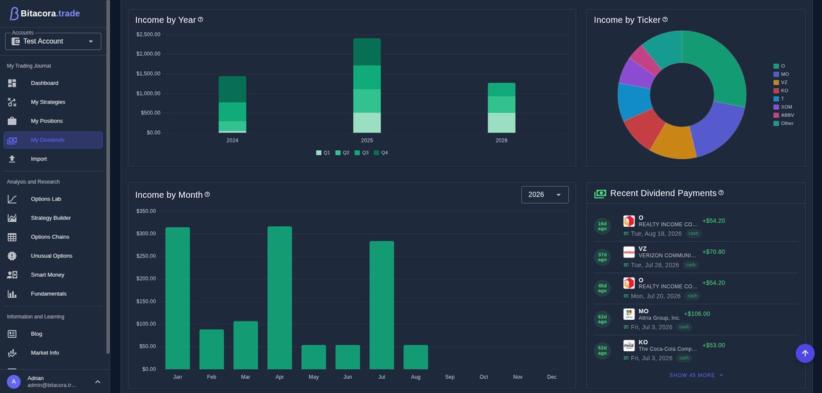Expand Show 45 More payments

click(696, 375)
